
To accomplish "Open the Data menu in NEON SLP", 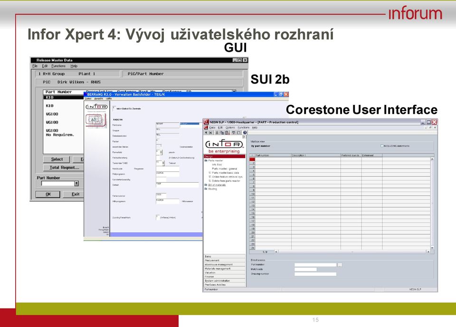I will point(212,128).
